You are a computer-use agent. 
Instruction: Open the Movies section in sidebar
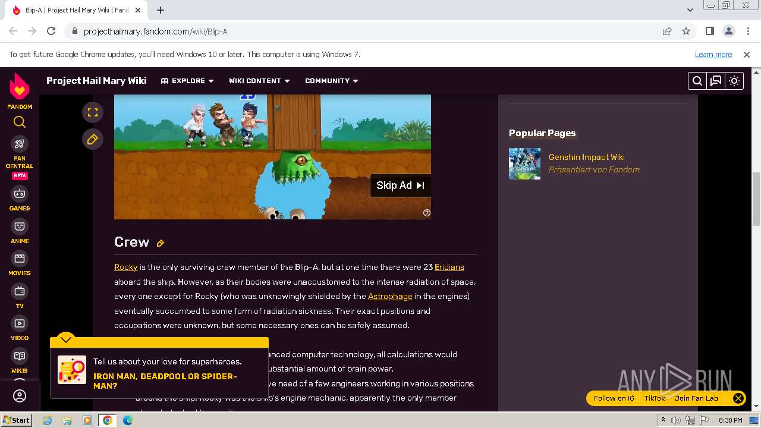click(x=20, y=264)
